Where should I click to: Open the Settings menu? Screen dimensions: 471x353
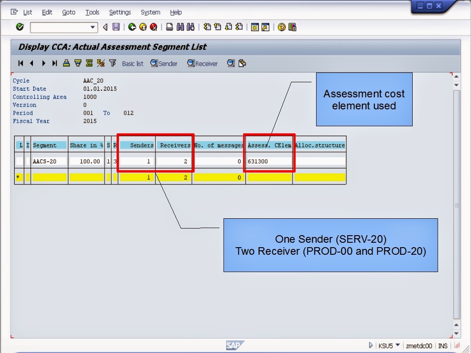(120, 12)
